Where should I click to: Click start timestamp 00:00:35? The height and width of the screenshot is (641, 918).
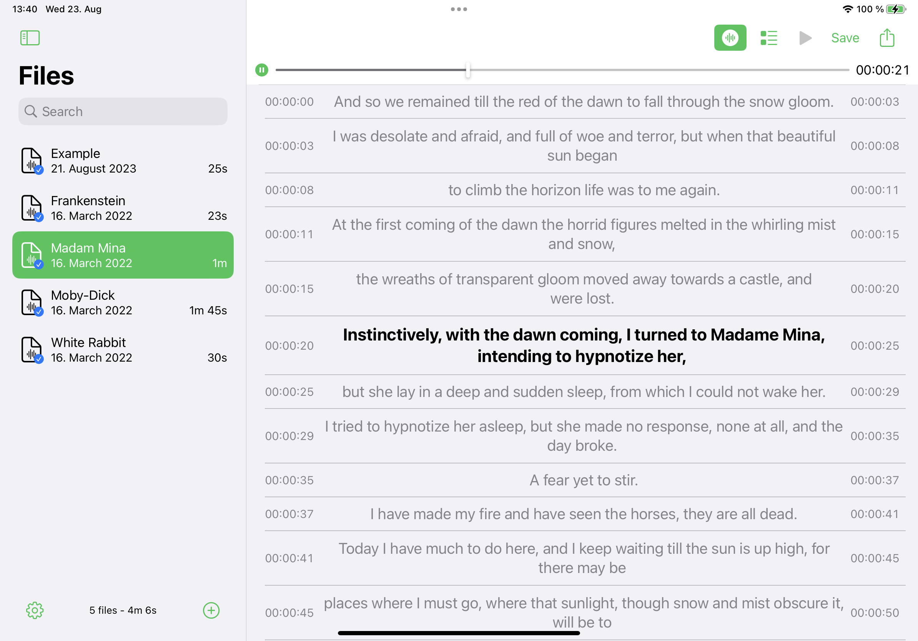coord(289,480)
